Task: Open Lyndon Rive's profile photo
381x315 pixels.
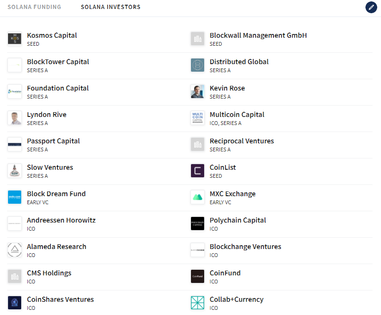Action: click(x=15, y=118)
